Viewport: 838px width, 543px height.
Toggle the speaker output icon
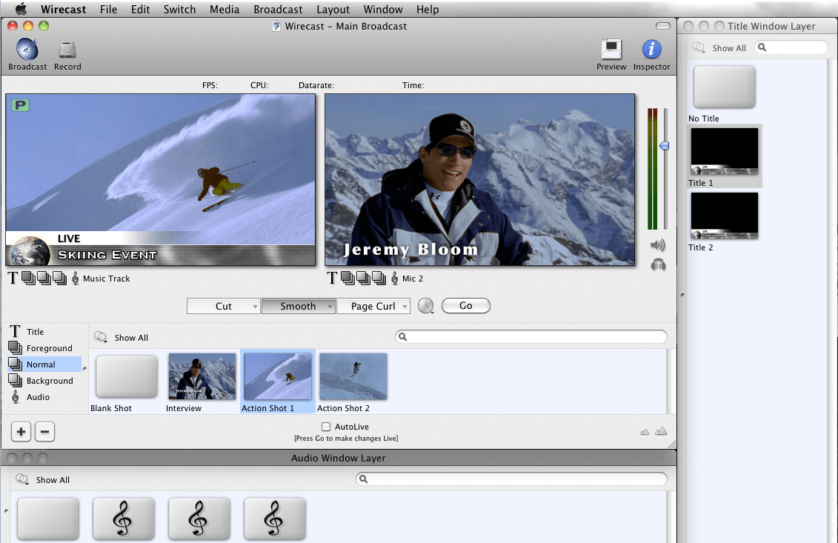click(658, 245)
